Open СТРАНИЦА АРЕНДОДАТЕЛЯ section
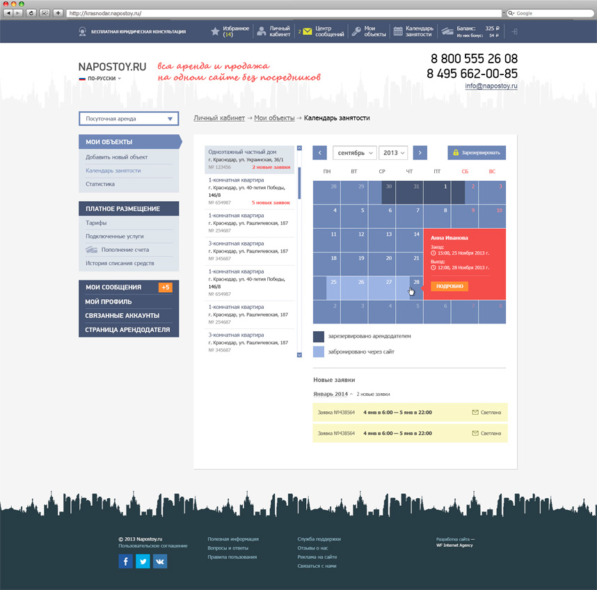 pos(129,330)
